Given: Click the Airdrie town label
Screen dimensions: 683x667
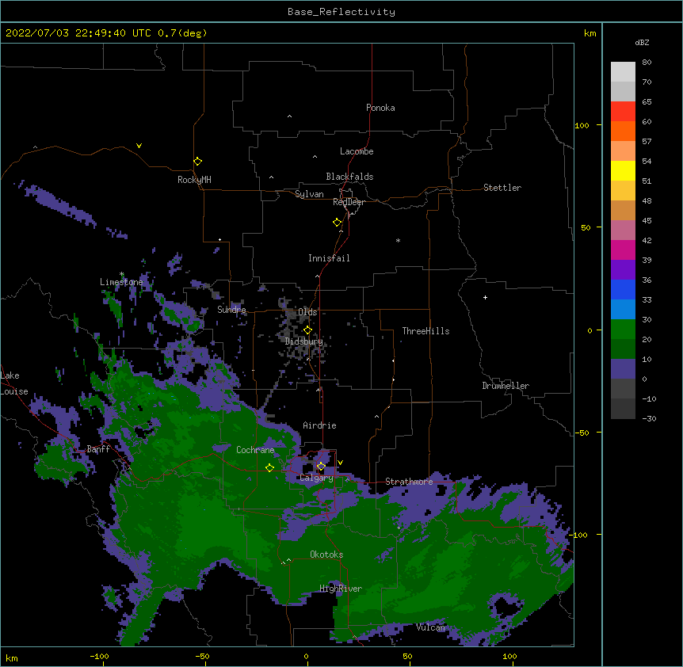Looking at the screenshot, I should pyautogui.click(x=319, y=425).
